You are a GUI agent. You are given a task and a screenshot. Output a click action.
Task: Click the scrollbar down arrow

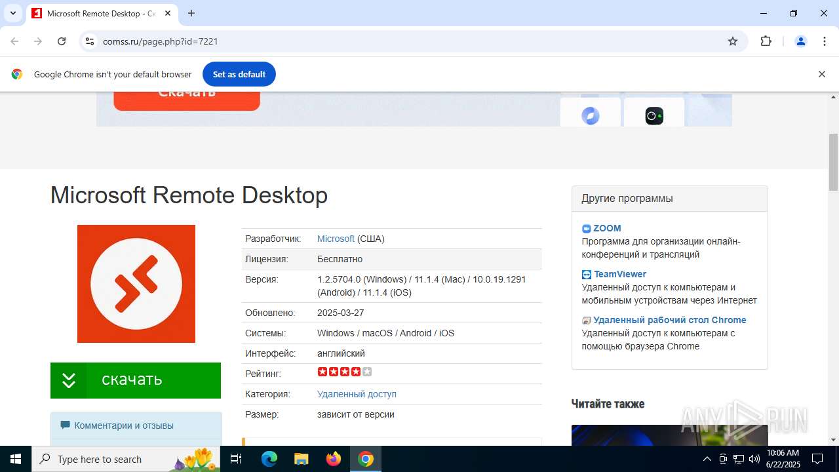pyautogui.click(x=834, y=440)
